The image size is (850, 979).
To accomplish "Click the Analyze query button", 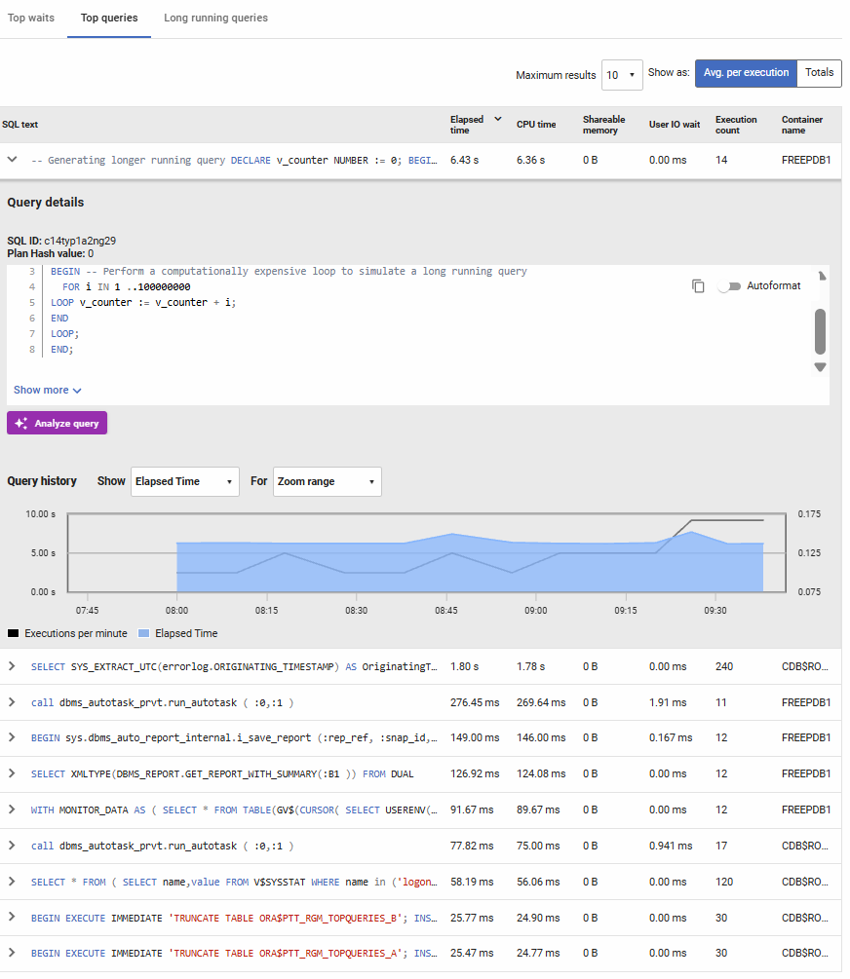I will (58, 423).
